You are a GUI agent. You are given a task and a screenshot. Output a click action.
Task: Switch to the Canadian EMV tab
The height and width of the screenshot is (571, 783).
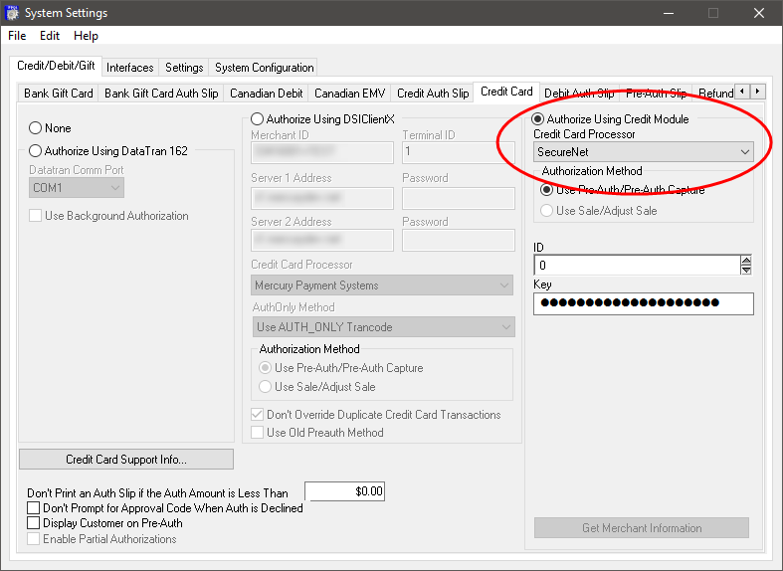click(x=349, y=94)
